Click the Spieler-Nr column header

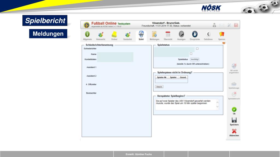click(x=162, y=77)
